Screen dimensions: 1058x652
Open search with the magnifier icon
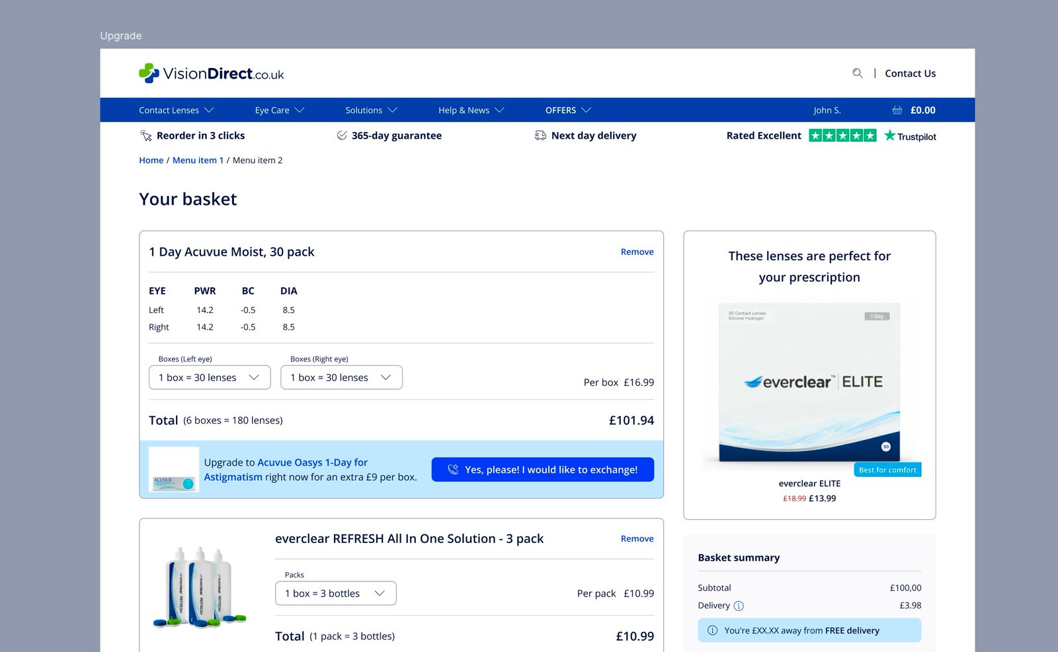[858, 73]
